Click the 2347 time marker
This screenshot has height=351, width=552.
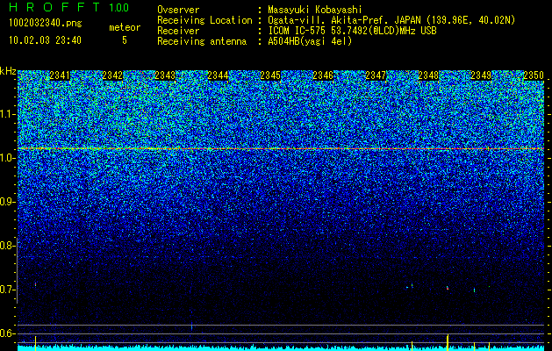pos(376,75)
